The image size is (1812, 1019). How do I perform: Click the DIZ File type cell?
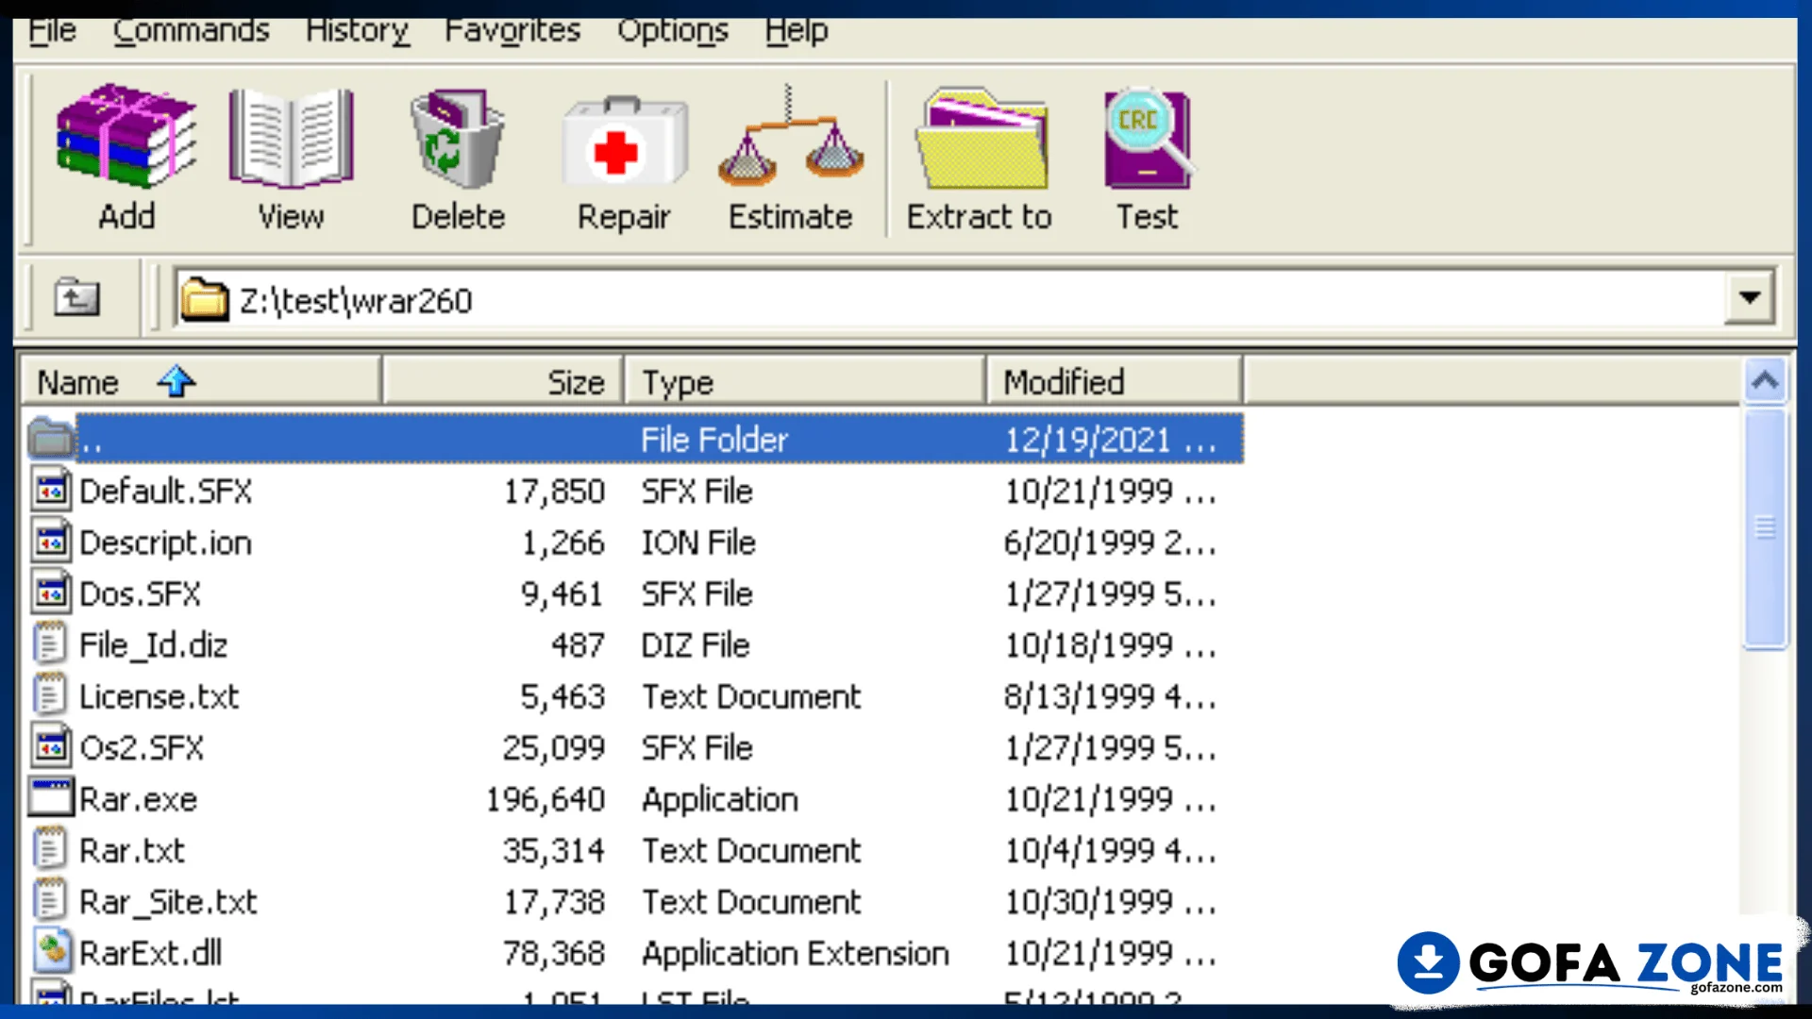[696, 645]
